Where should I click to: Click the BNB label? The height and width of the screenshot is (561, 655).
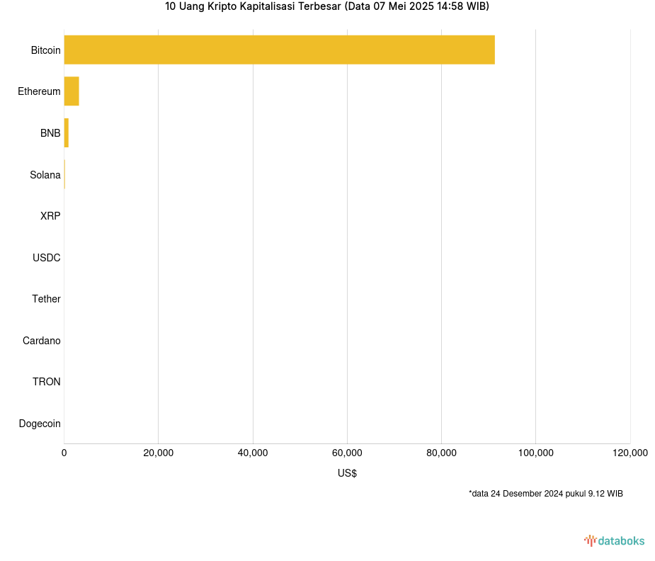coord(50,133)
